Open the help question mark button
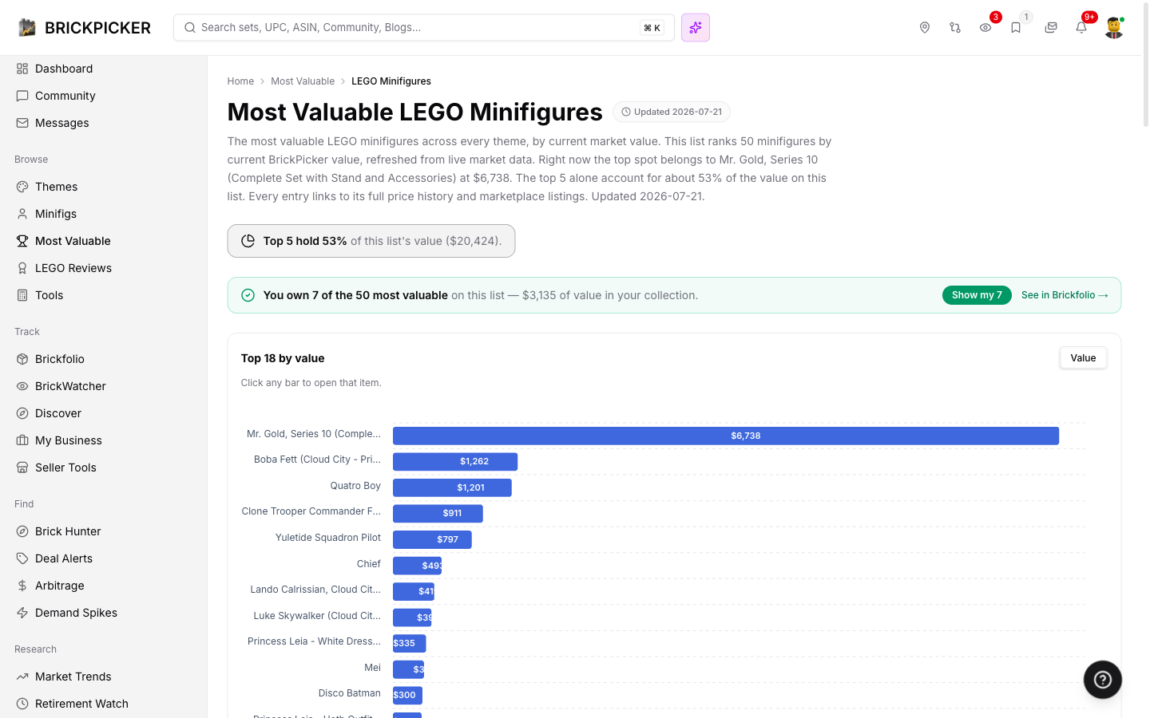This screenshot has height=718, width=1150. pyautogui.click(x=1103, y=680)
